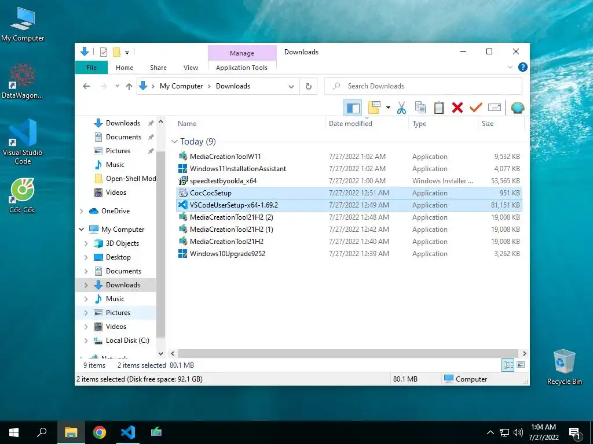Click the Refresh button beside address bar
The height and width of the screenshot is (444, 593).
pyautogui.click(x=309, y=87)
